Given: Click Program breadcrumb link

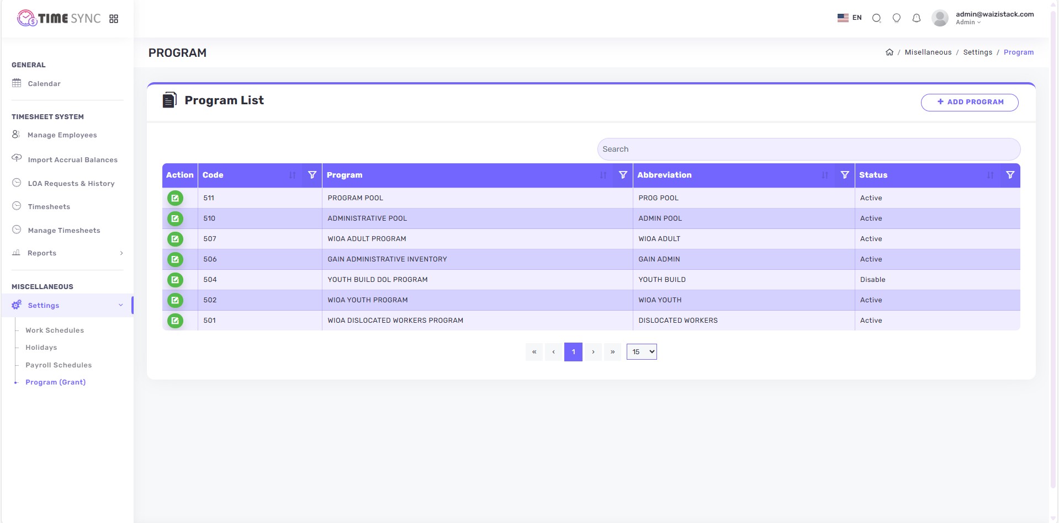Looking at the screenshot, I should pos(1019,52).
